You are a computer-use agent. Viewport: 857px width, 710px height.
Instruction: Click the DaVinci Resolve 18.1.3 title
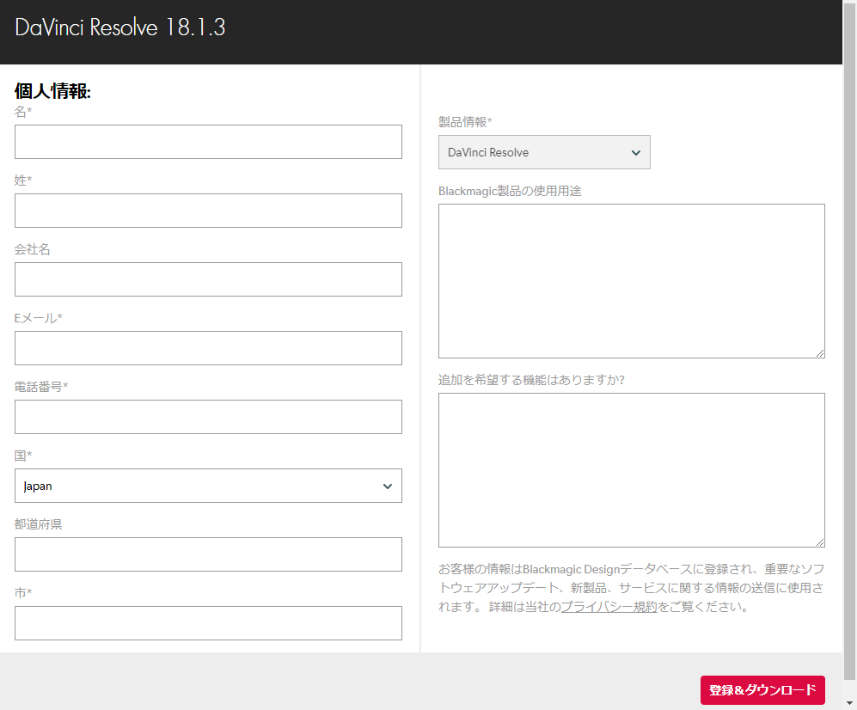pos(120,28)
